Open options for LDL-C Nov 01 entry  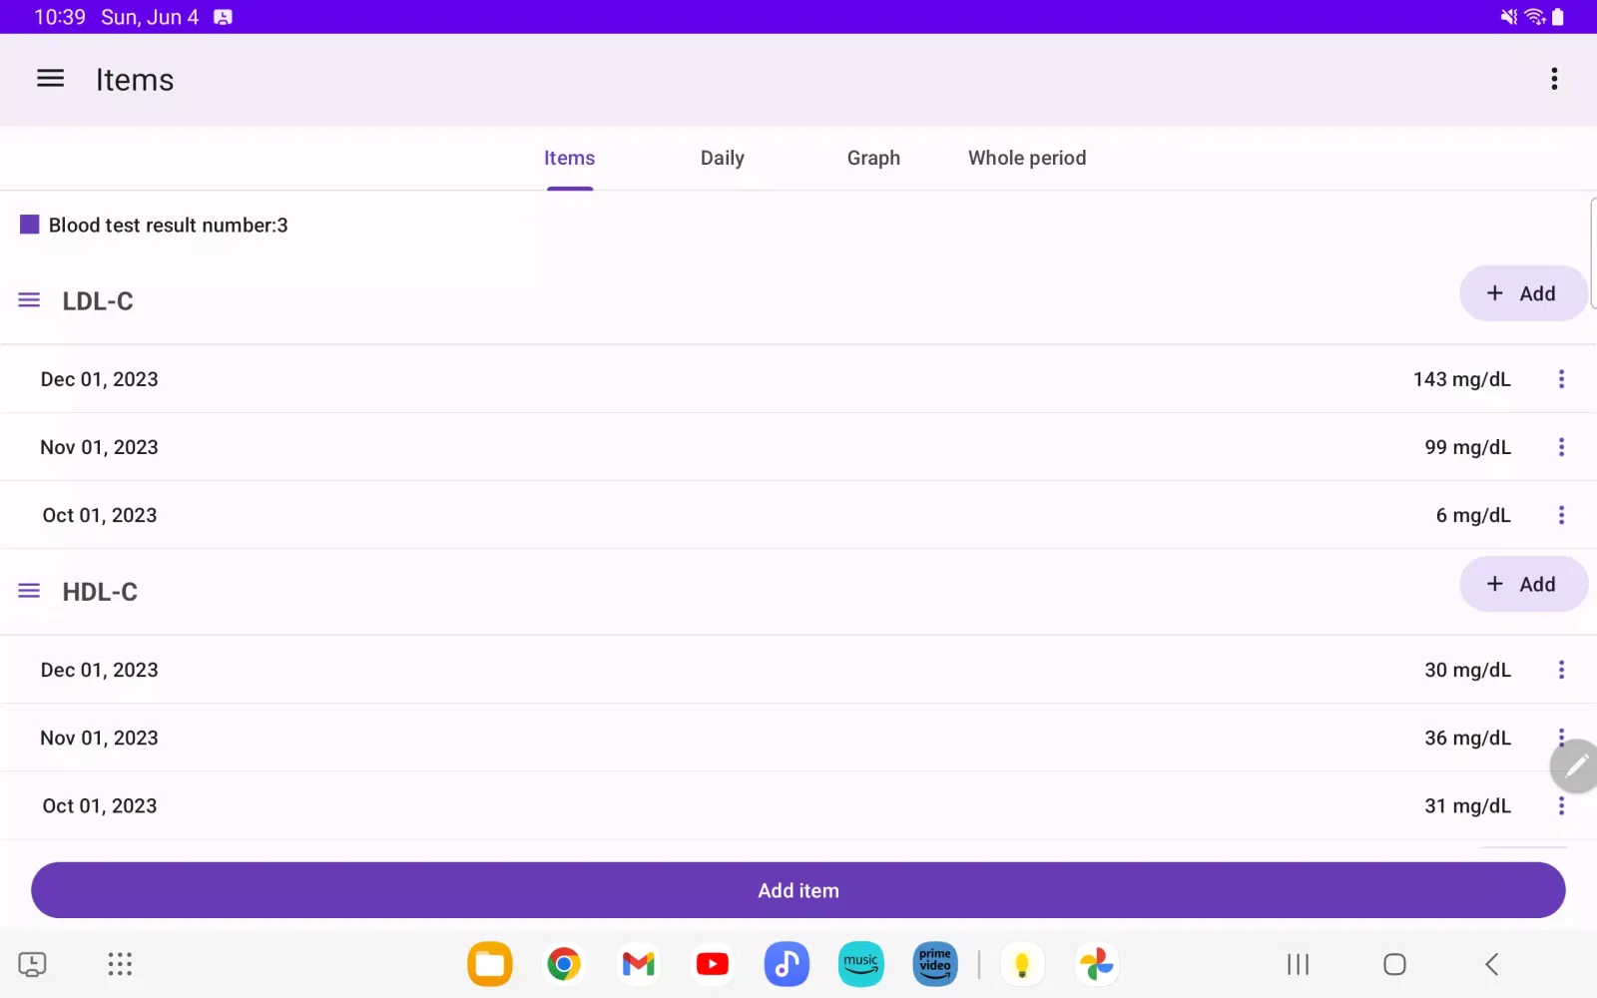[1561, 447]
